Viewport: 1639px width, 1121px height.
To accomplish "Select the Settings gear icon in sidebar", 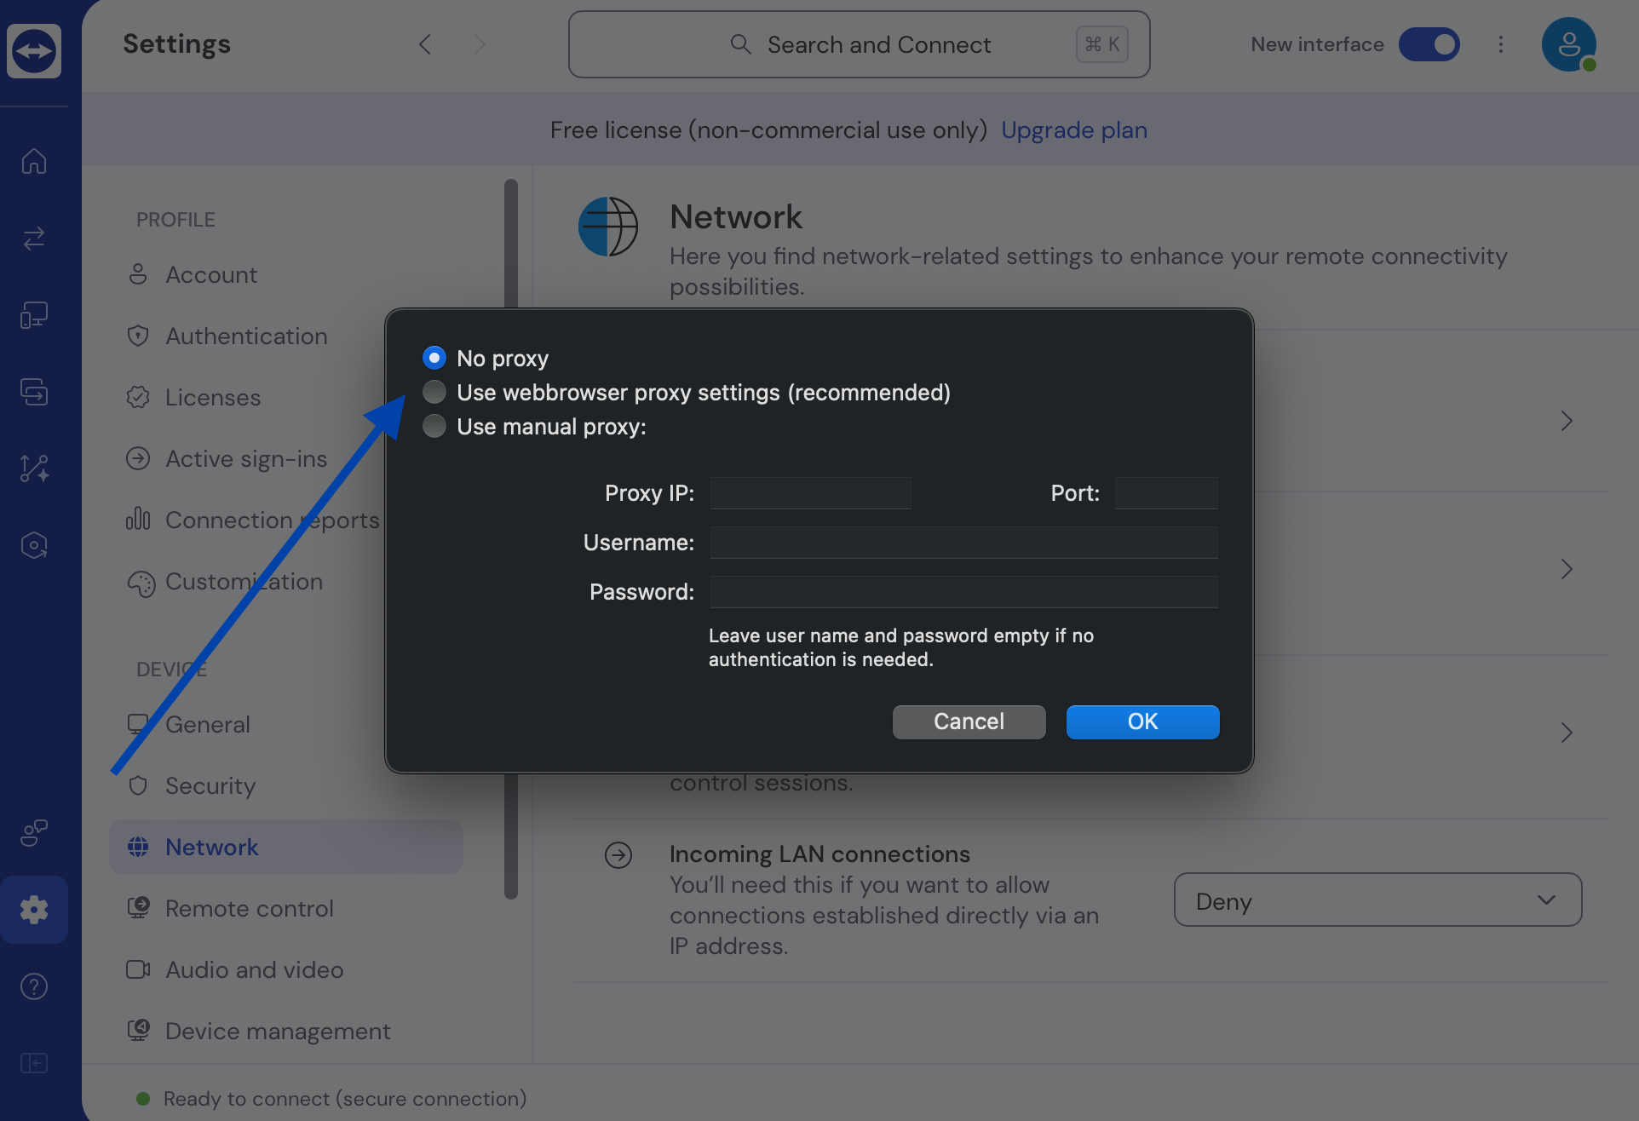I will pos(34,910).
